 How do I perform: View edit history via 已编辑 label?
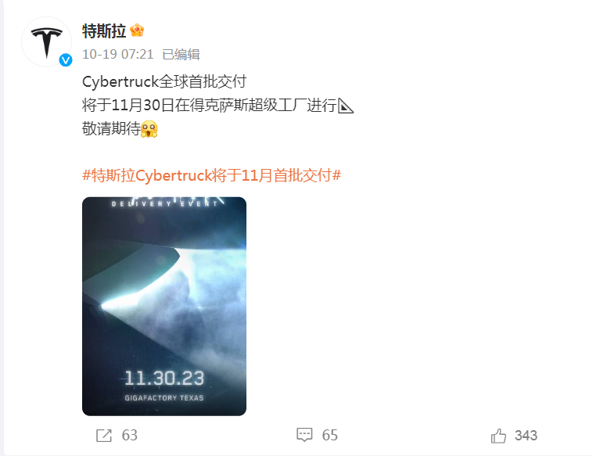click(181, 55)
